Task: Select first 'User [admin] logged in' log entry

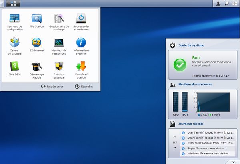Action: click(x=208, y=133)
